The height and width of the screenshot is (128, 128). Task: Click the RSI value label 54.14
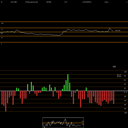pos(118,30)
